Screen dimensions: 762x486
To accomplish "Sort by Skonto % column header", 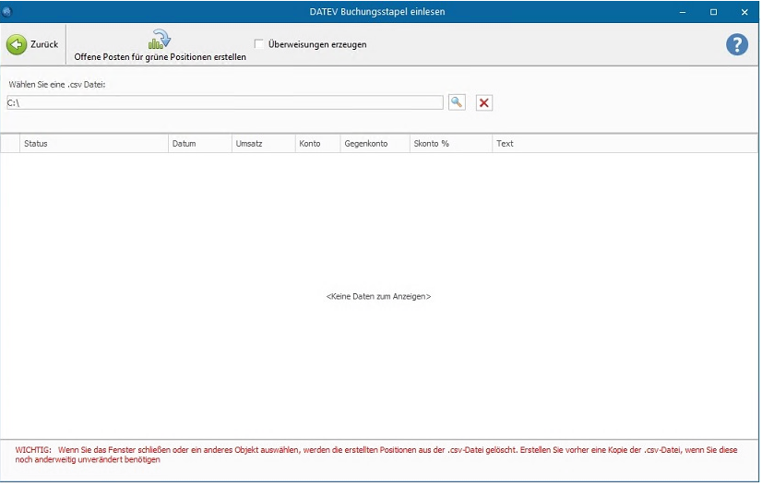I will click(x=451, y=143).
